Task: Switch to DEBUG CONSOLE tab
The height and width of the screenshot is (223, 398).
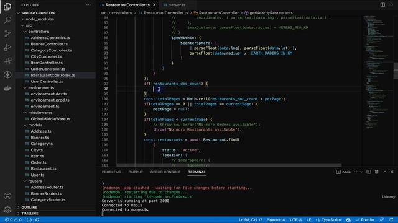Action: click(165, 172)
